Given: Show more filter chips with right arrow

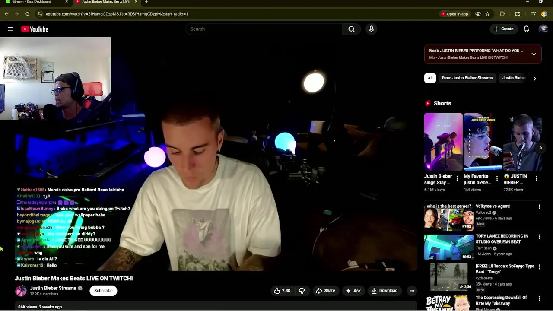Looking at the screenshot, I should [534, 78].
